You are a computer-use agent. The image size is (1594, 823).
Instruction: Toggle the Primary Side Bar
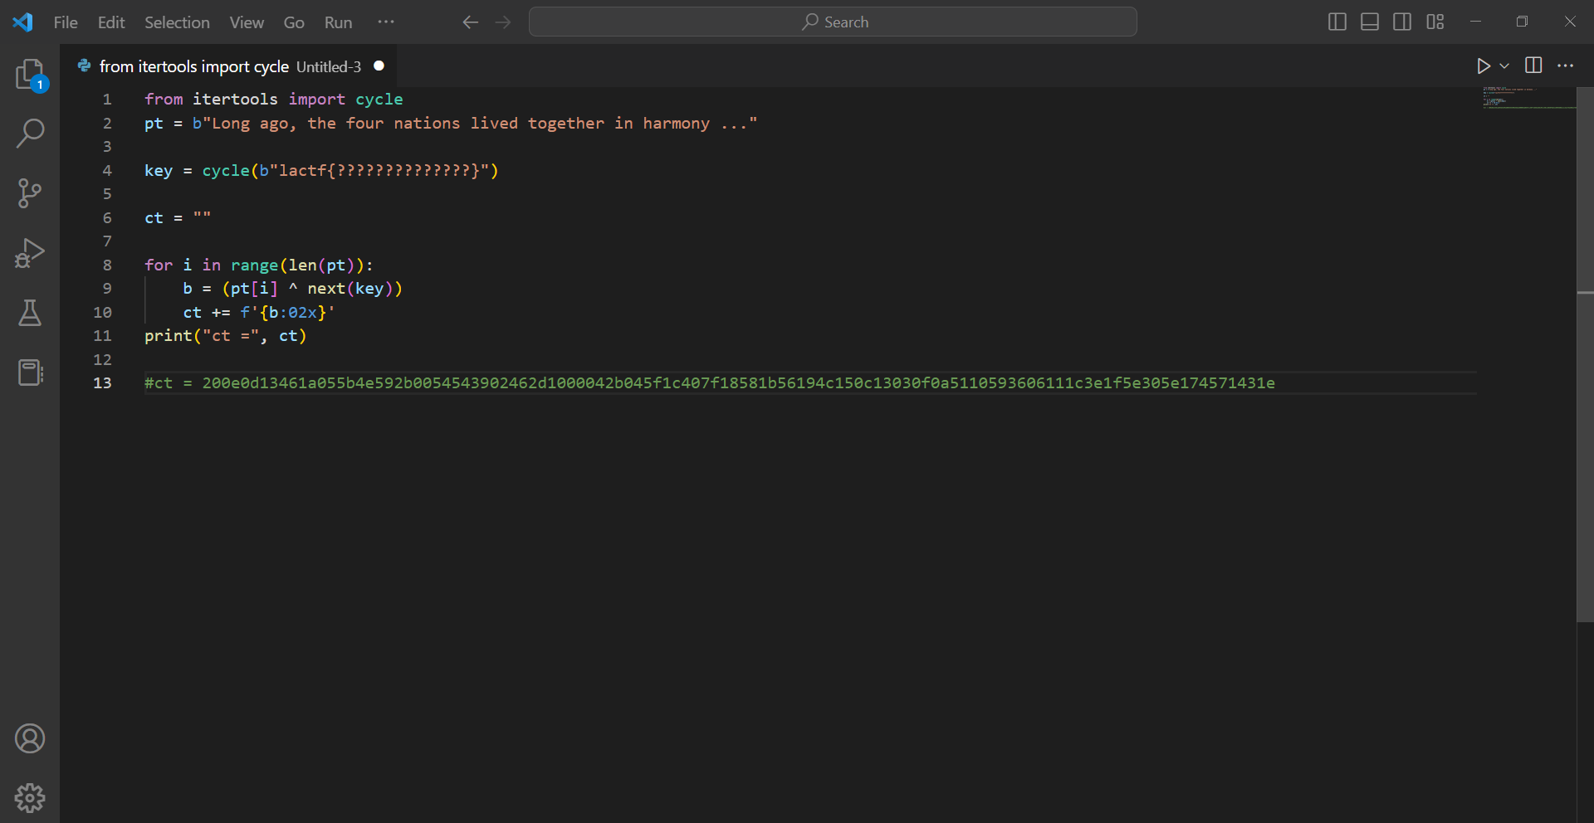pyautogui.click(x=1337, y=22)
